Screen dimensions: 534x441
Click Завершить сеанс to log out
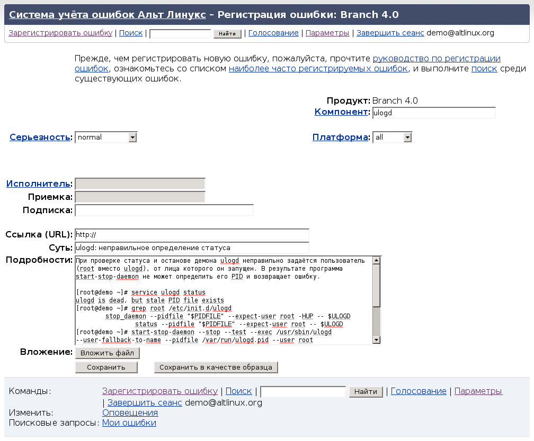[390, 33]
